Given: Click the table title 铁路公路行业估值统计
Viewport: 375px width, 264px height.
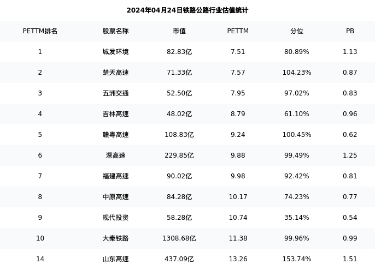Looking at the screenshot, I should tap(187, 10).
